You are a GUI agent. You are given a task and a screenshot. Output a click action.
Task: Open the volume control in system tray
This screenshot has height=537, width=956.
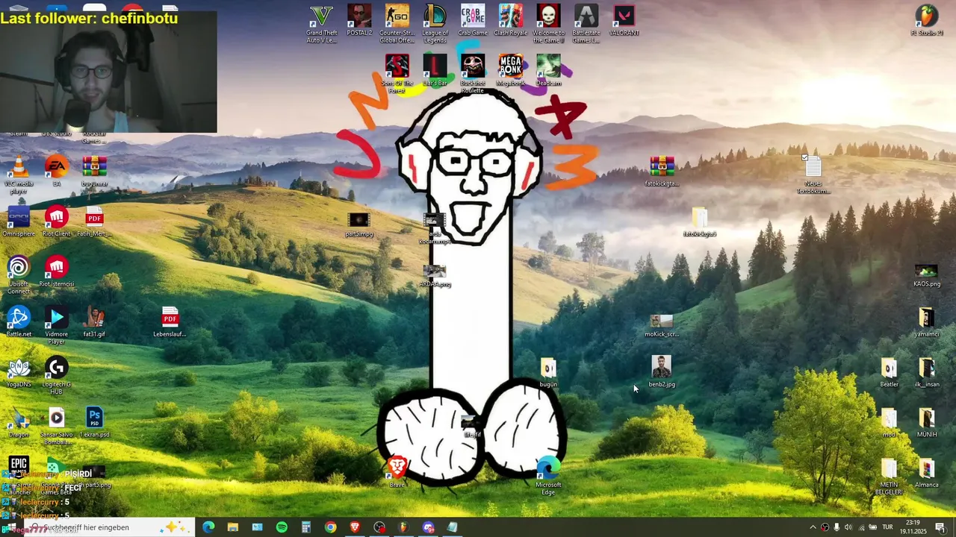[848, 527]
